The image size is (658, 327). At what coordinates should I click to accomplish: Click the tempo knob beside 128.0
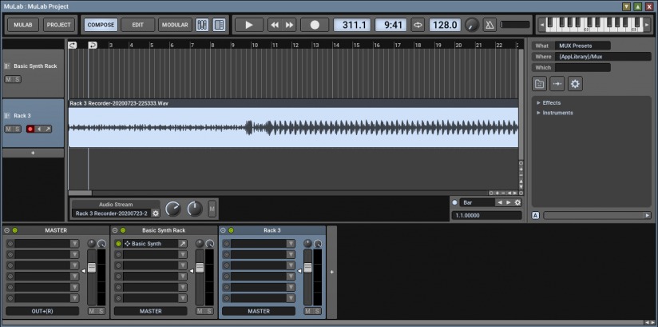(472, 25)
